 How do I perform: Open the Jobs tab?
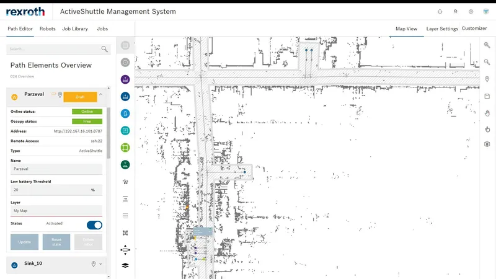[x=102, y=29]
